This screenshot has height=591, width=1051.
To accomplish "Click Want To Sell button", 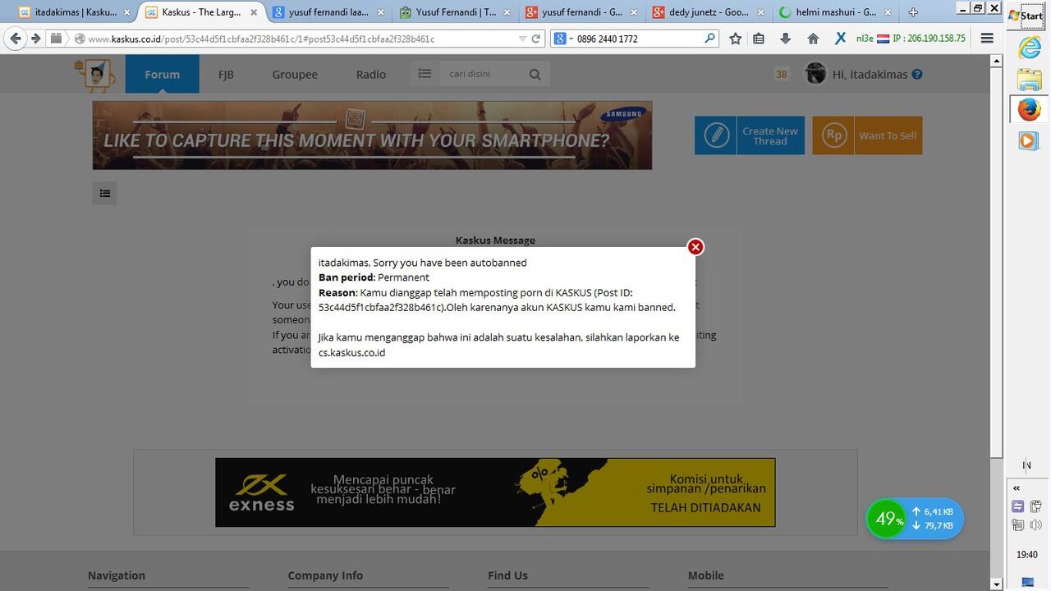I will (867, 135).
